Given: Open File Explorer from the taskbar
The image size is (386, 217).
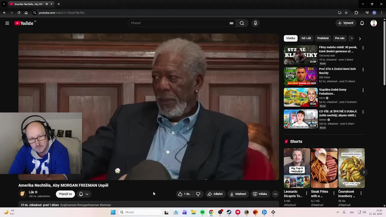Looking at the screenshot, I should (x=194, y=212).
